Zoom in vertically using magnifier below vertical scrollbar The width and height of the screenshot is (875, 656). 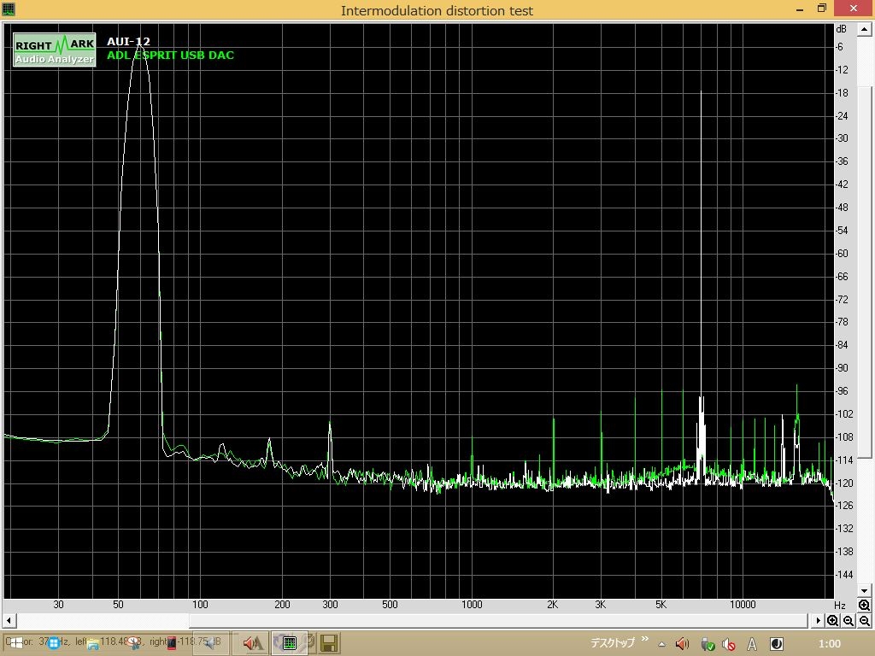(x=865, y=605)
